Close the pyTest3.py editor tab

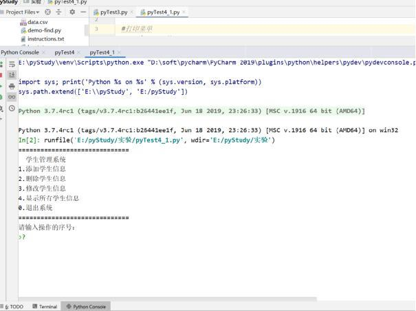click(x=131, y=12)
